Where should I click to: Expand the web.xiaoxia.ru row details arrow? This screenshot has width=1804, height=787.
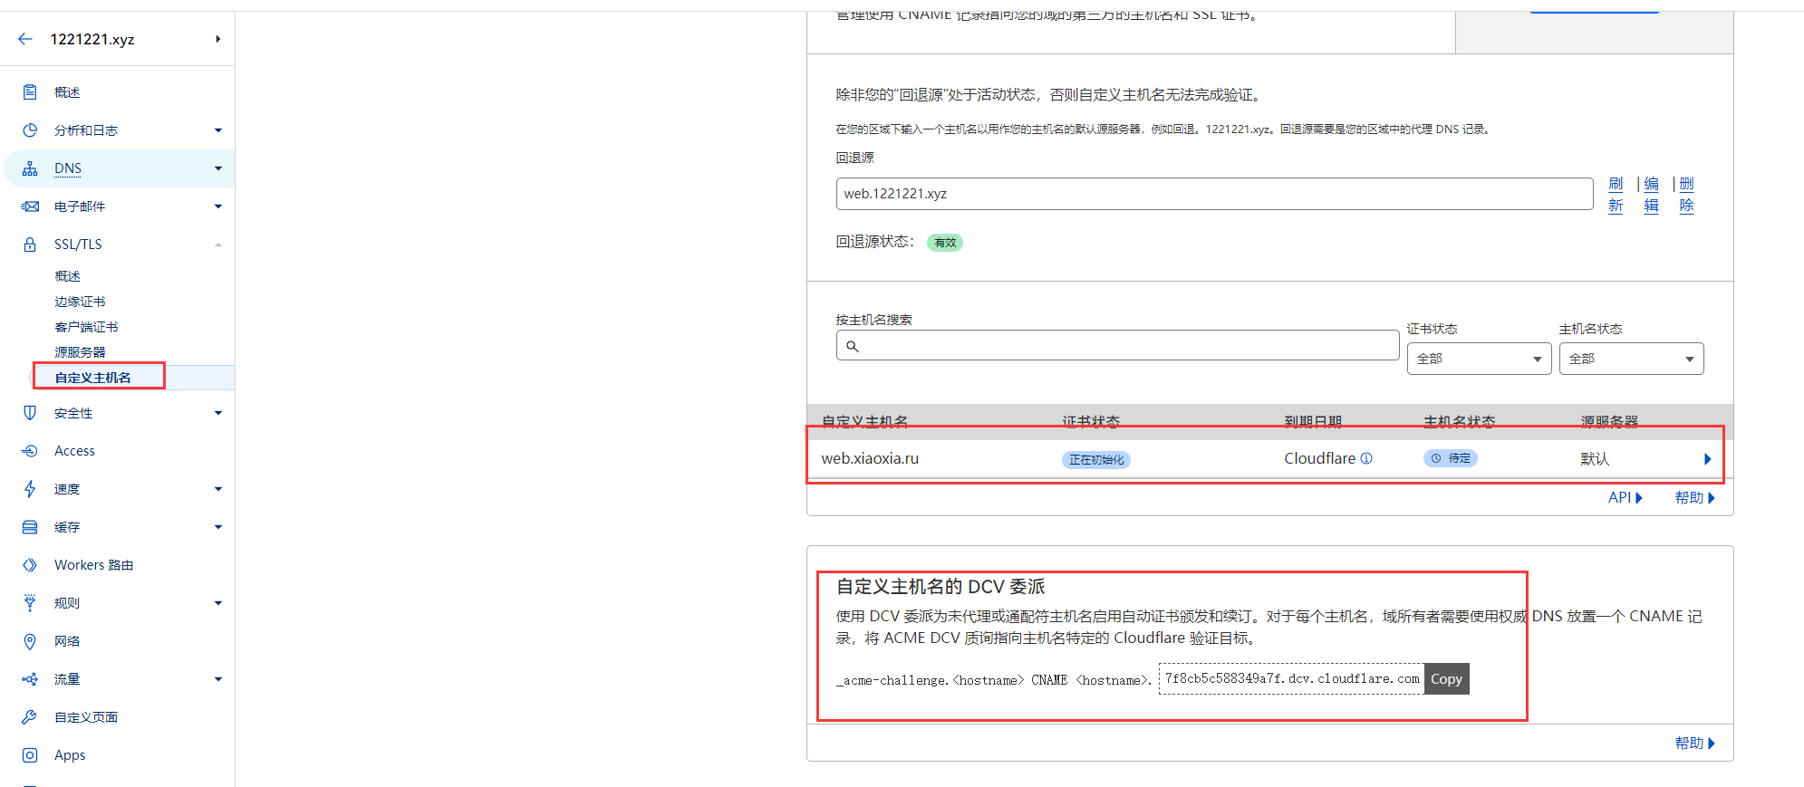[x=1707, y=459]
